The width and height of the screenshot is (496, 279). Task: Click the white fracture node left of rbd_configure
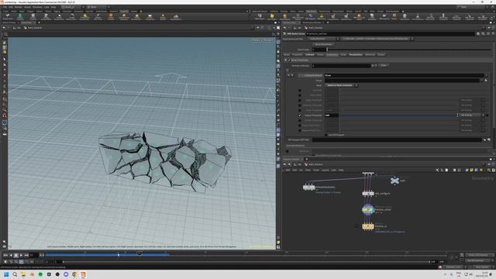(x=308, y=188)
